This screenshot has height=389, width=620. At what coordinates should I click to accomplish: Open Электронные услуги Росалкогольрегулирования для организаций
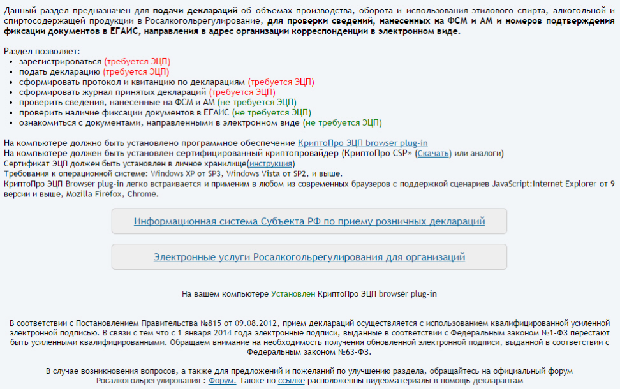coord(309,257)
